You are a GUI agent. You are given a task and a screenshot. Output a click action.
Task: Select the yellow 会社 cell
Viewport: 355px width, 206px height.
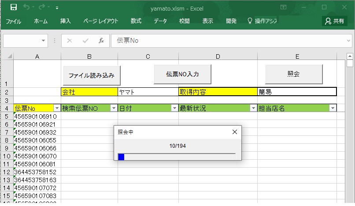(x=89, y=92)
